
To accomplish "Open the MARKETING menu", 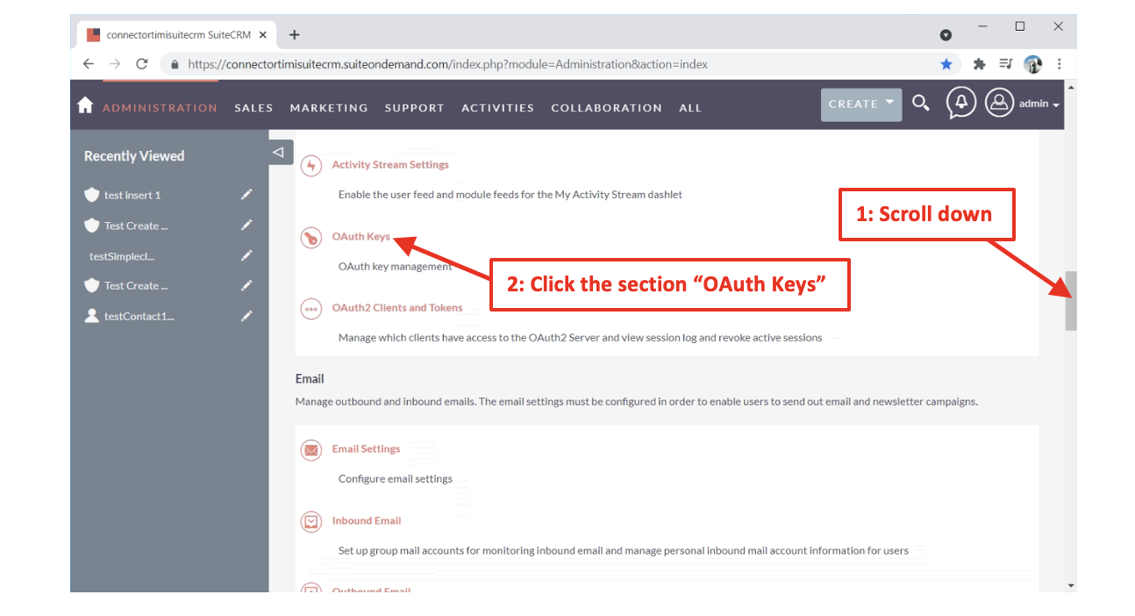I will click(329, 108).
